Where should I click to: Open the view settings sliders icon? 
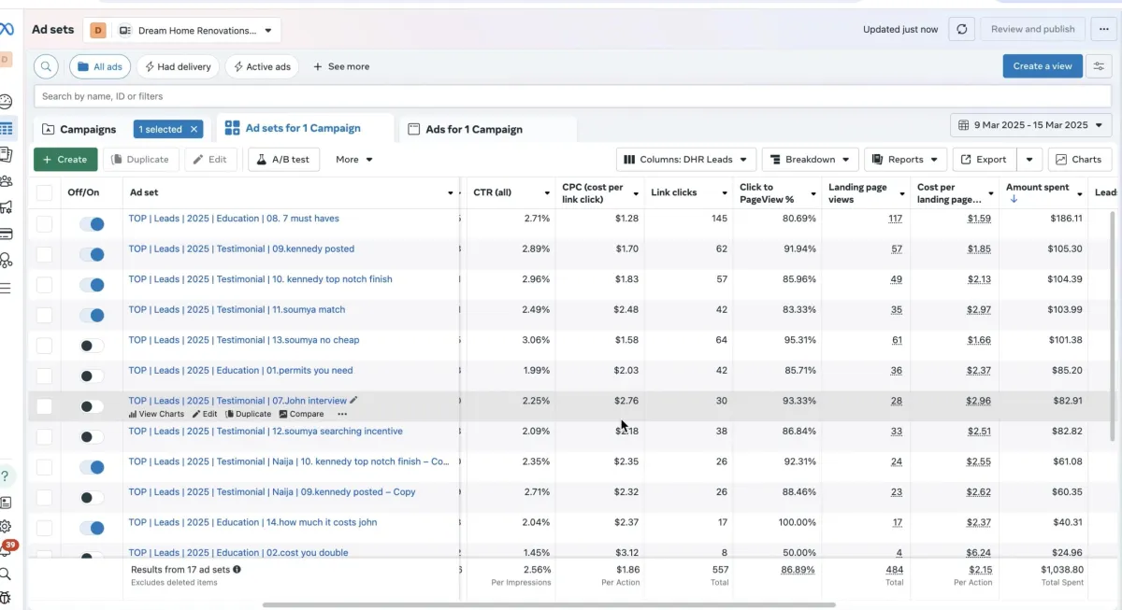[x=1100, y=66]
